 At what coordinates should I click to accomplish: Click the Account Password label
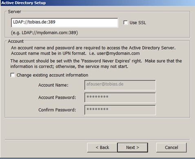[x=57, y=98]
